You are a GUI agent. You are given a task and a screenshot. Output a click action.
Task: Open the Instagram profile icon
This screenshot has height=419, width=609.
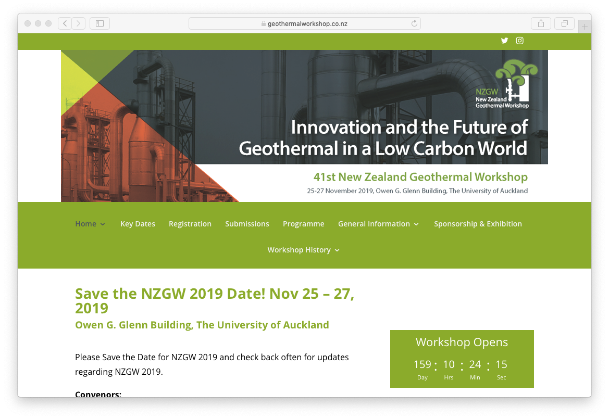tap(519, 41)
